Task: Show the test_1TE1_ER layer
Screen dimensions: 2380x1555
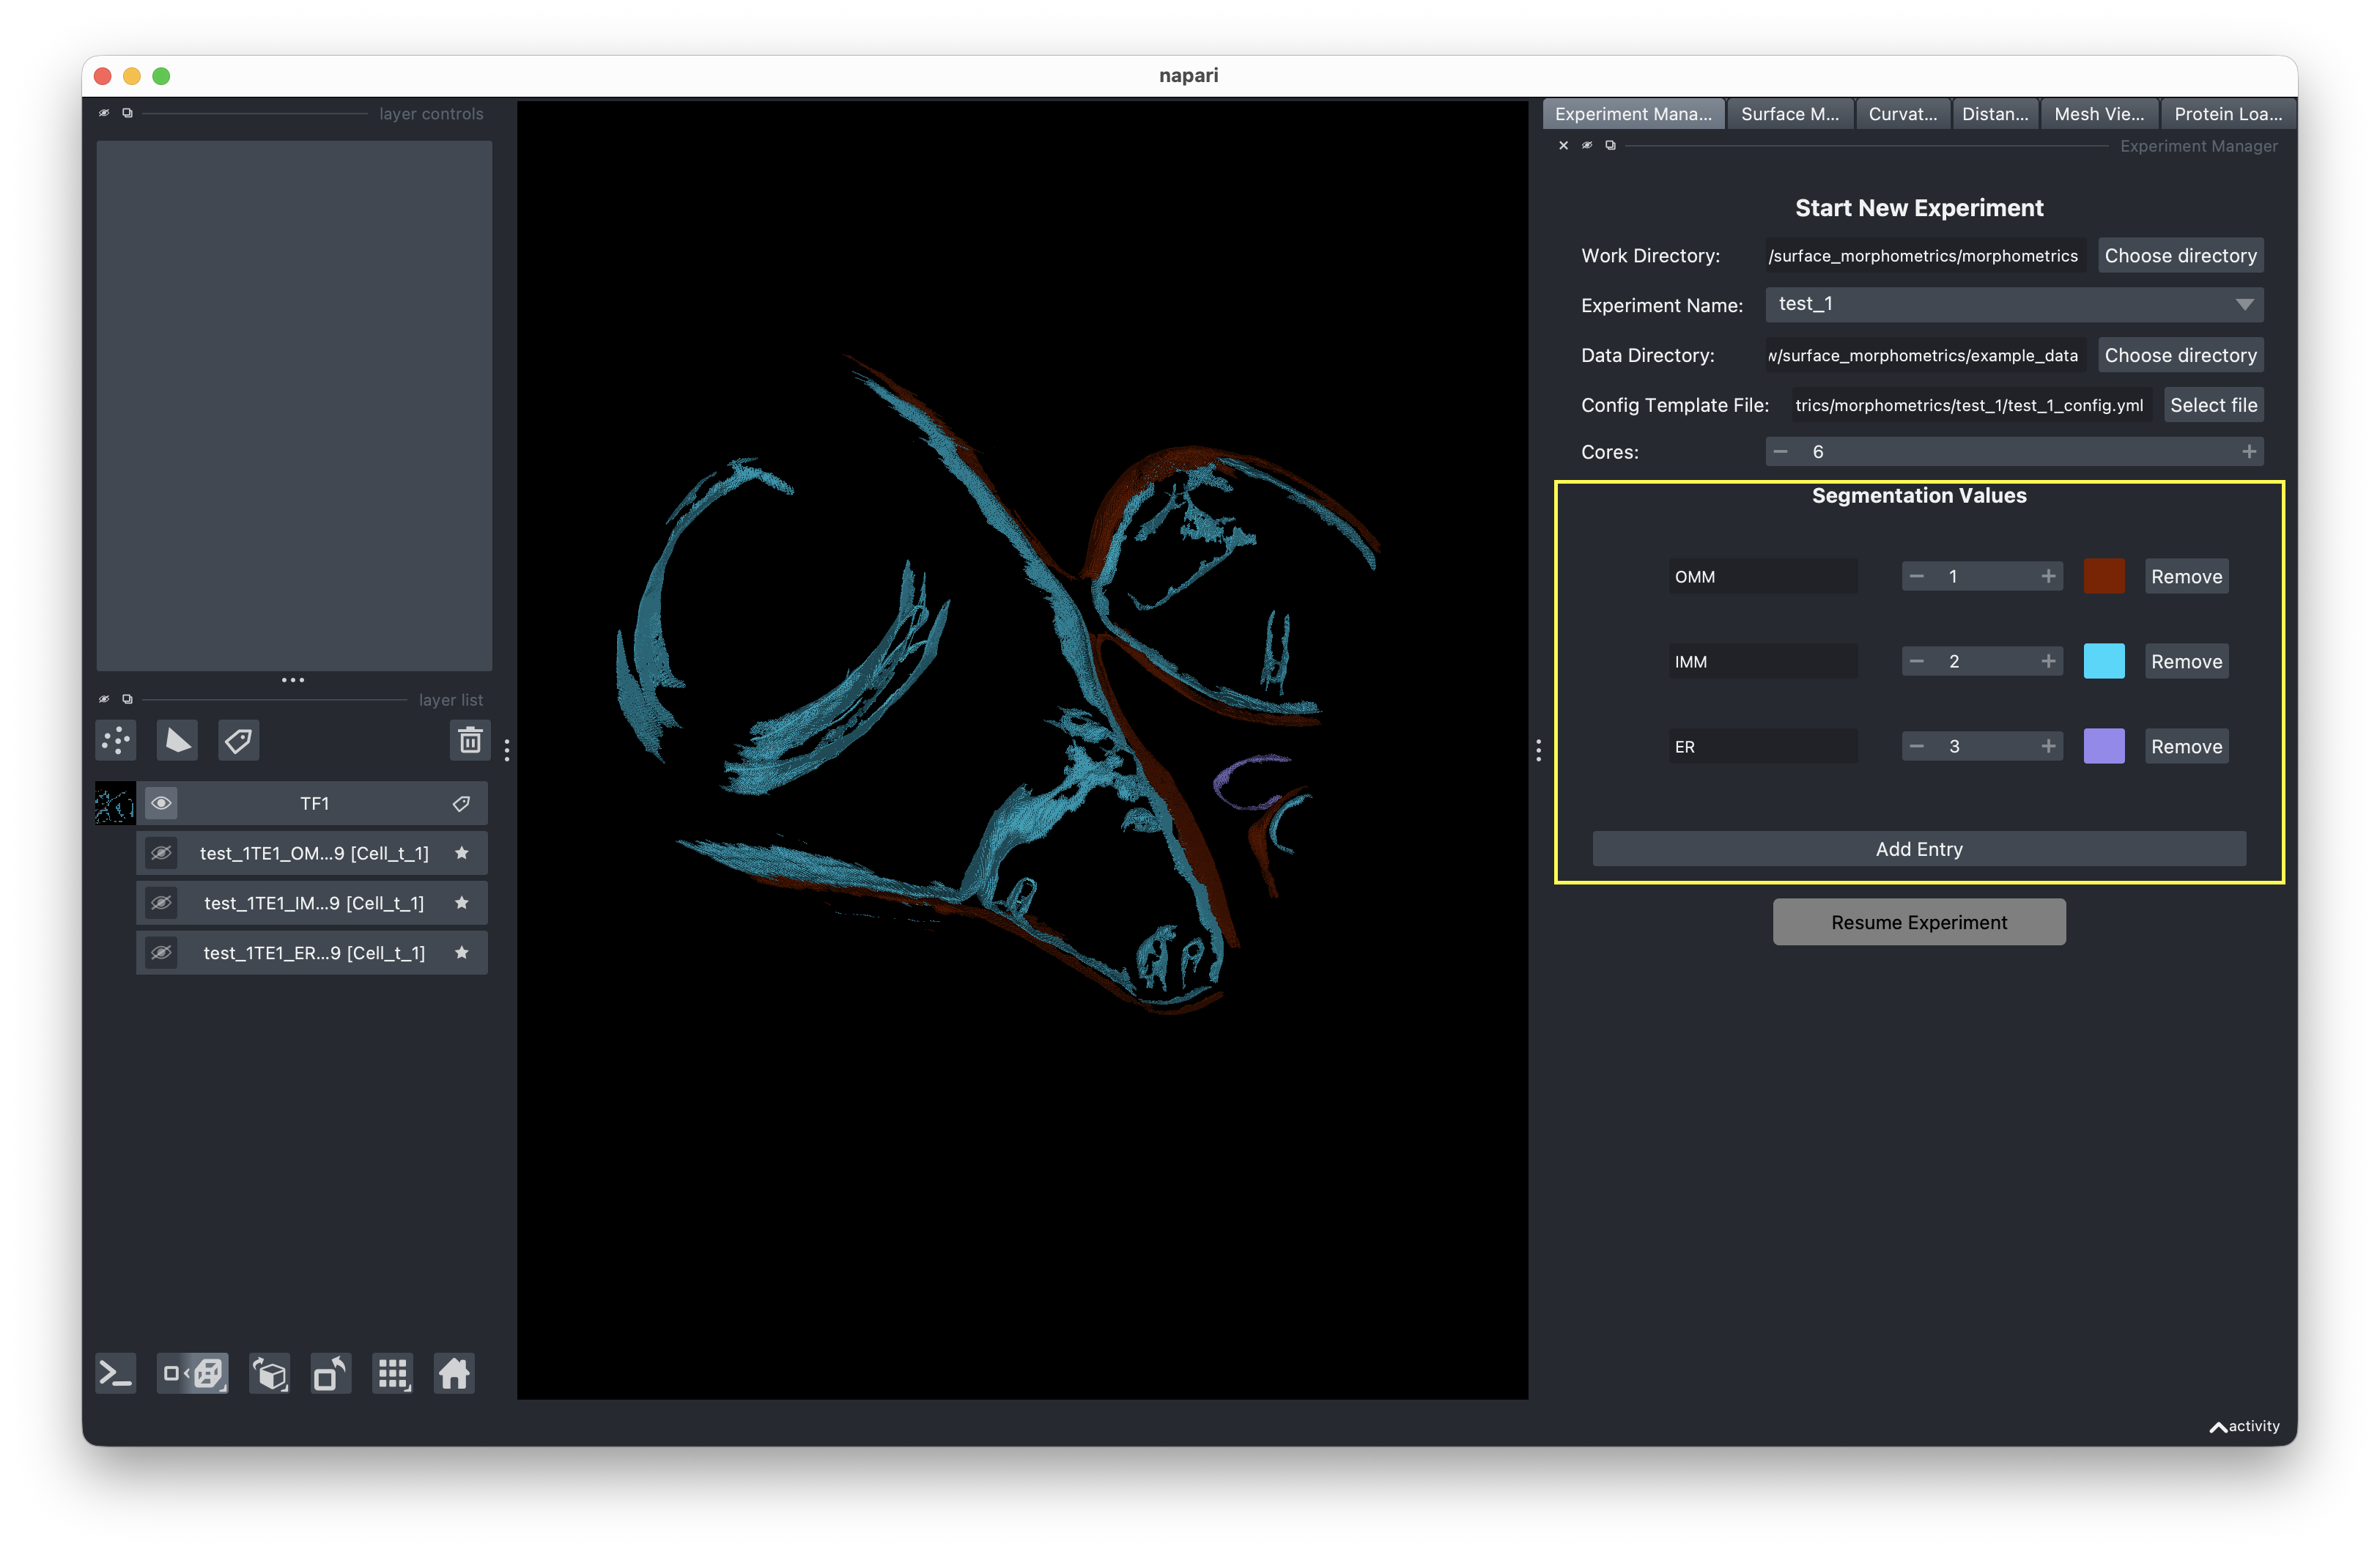Action: tap(161, 953)
